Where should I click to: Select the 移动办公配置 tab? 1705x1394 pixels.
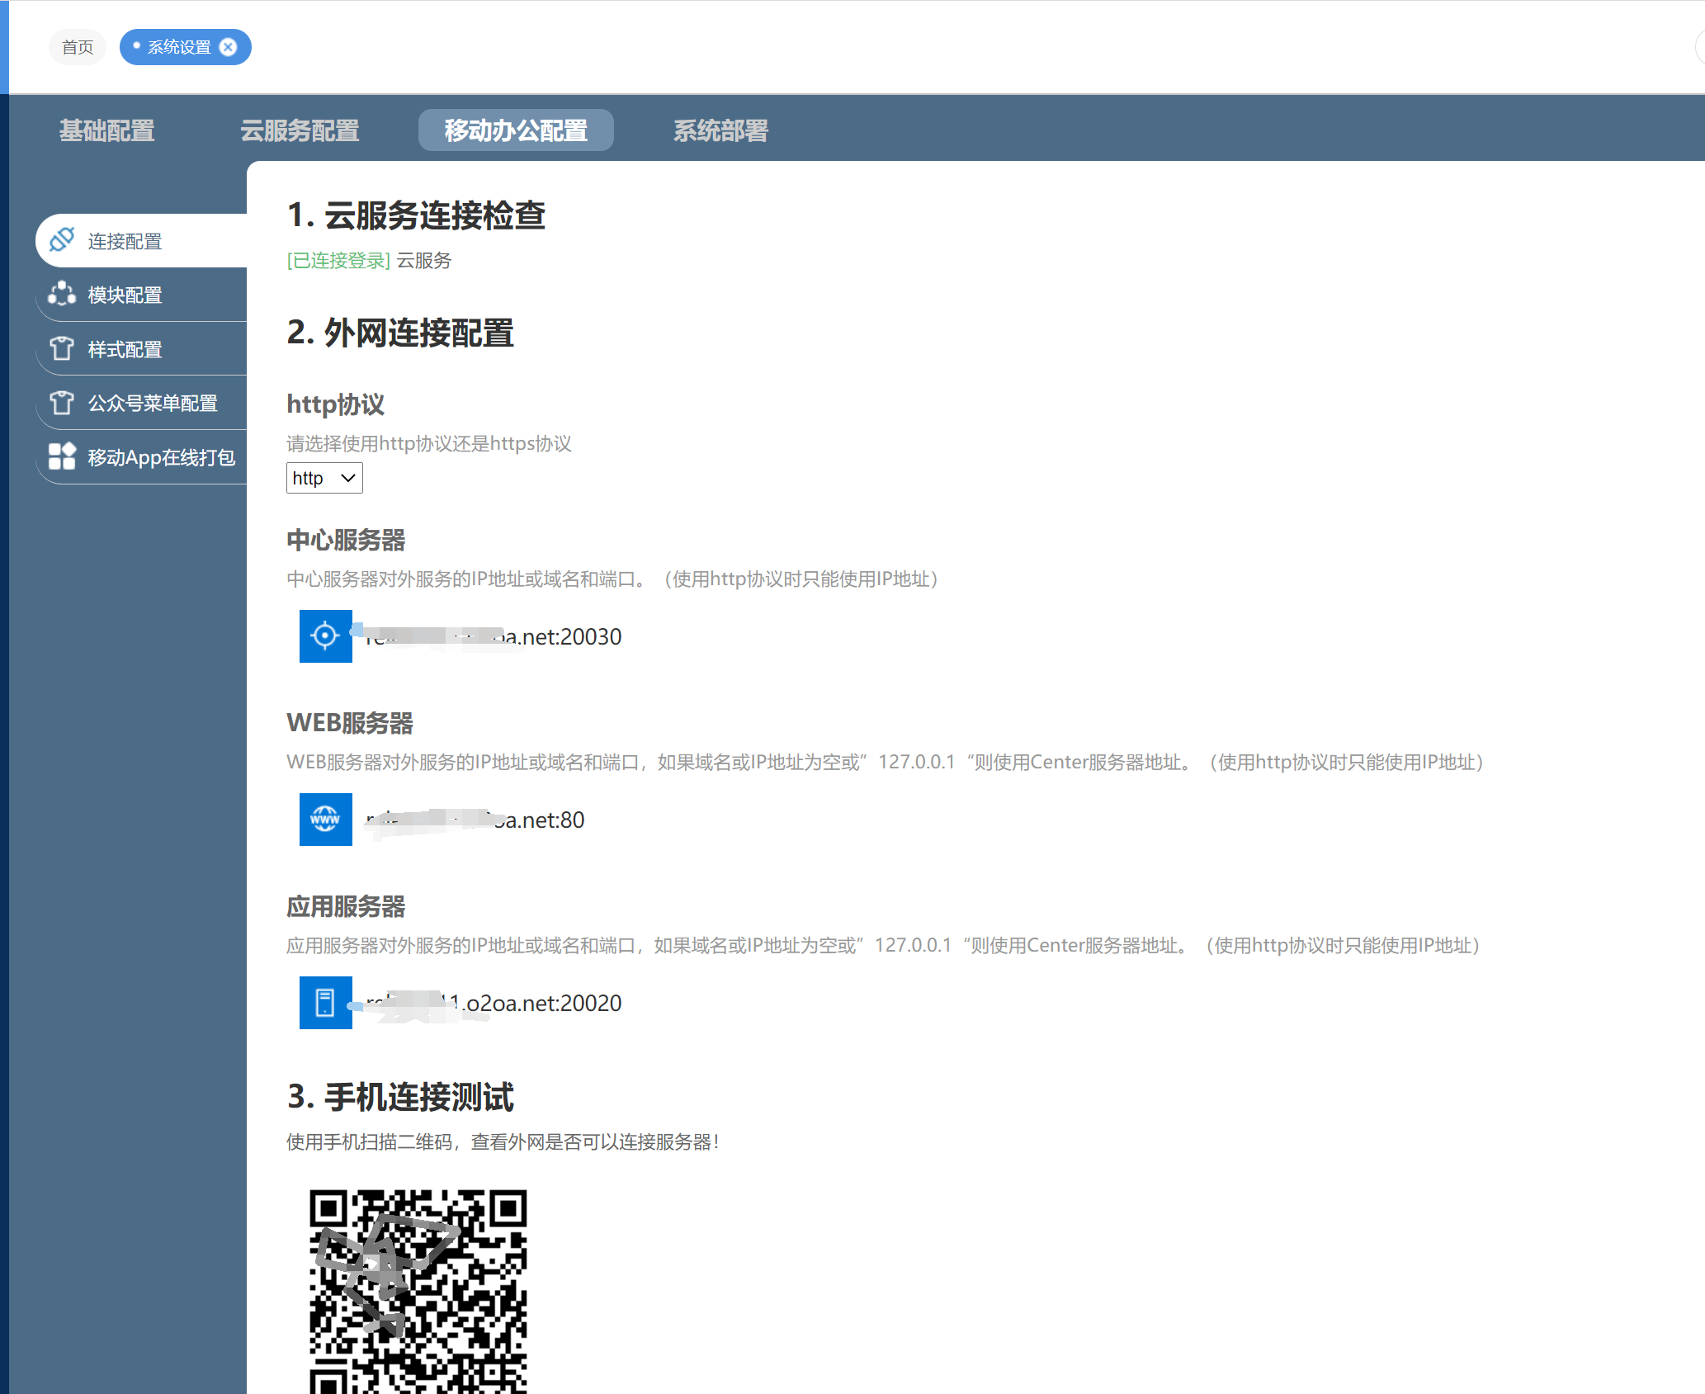point(516,130)
